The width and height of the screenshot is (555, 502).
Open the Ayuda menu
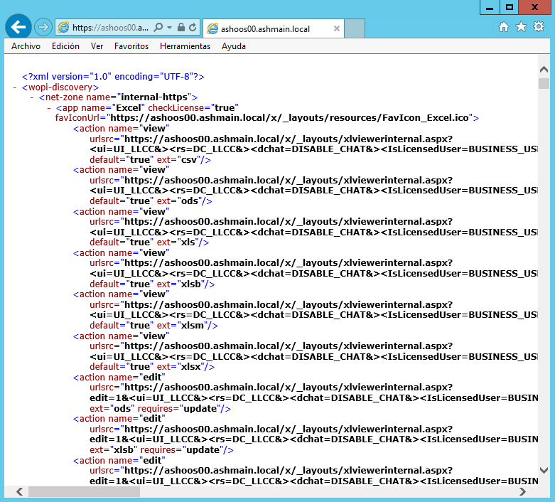click(x=234, y=46)
